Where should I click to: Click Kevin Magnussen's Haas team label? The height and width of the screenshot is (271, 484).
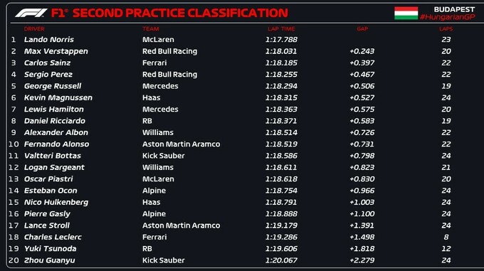151,97
